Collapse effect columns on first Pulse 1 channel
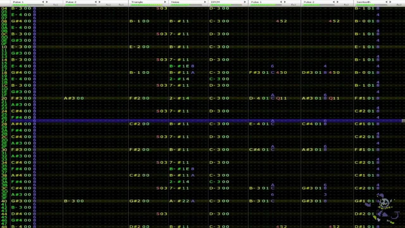The image size is (405, 228). click(x=43, y=2)
